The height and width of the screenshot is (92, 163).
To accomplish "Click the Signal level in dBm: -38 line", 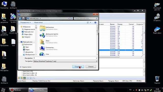I will (30, 73).
